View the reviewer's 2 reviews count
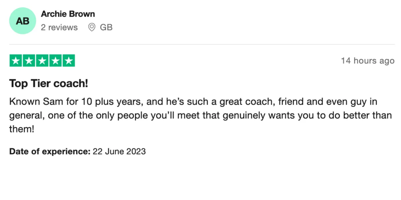 click(59, 27)
